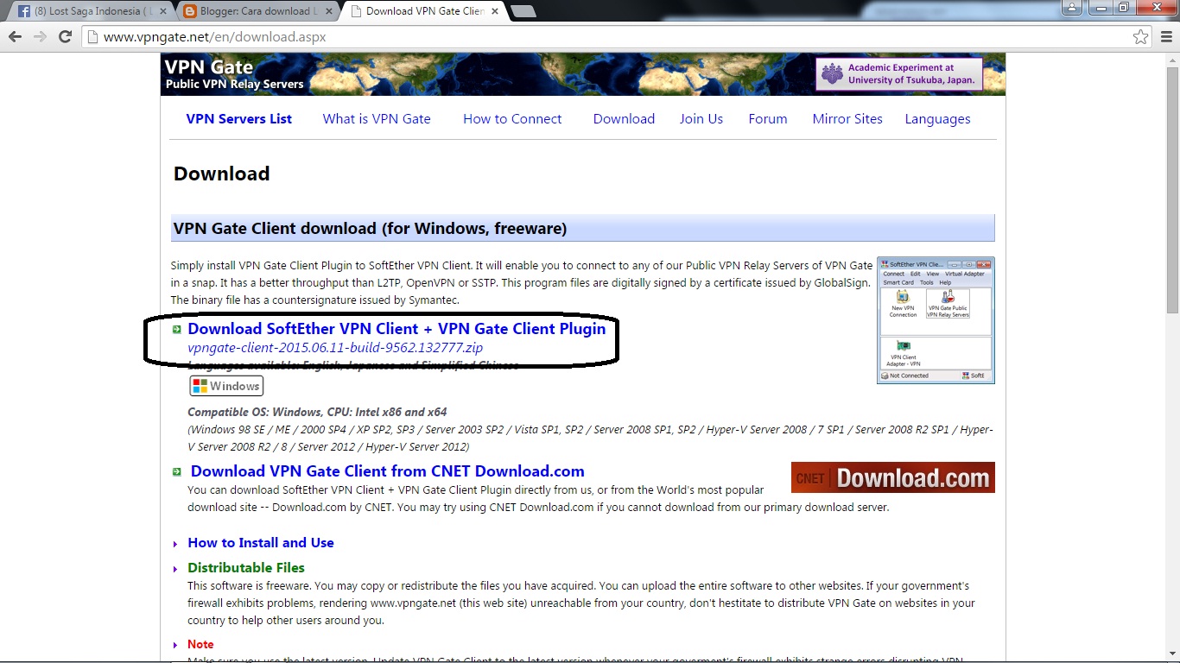Open a new browser tab
Image resolution: width=1180 pixels, height=663 pixels.
(x=523, y=11)
